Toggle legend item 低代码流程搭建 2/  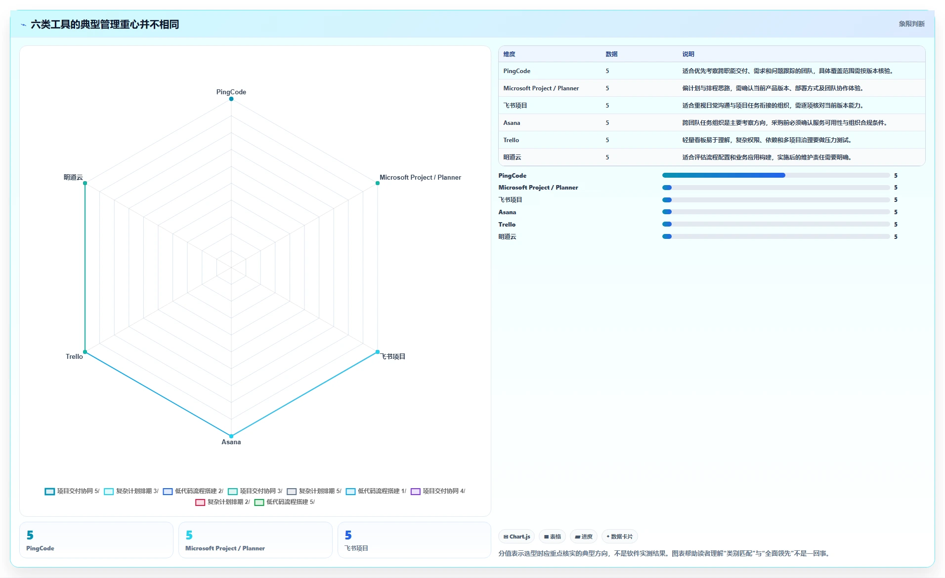pos(193,491)
